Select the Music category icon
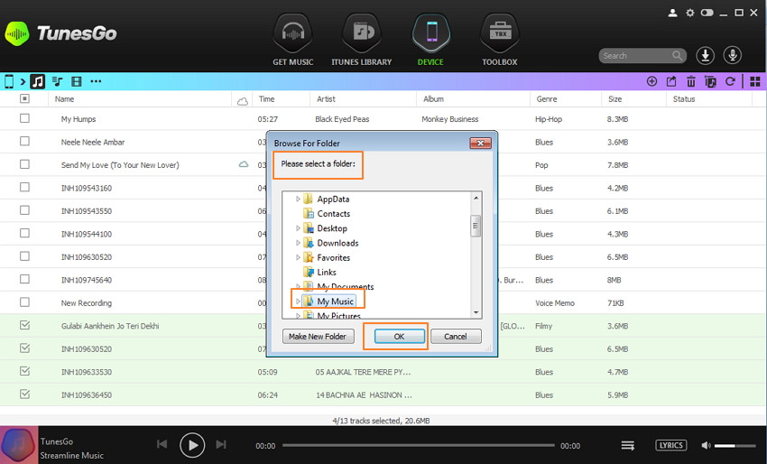 (x=38, y=81)
